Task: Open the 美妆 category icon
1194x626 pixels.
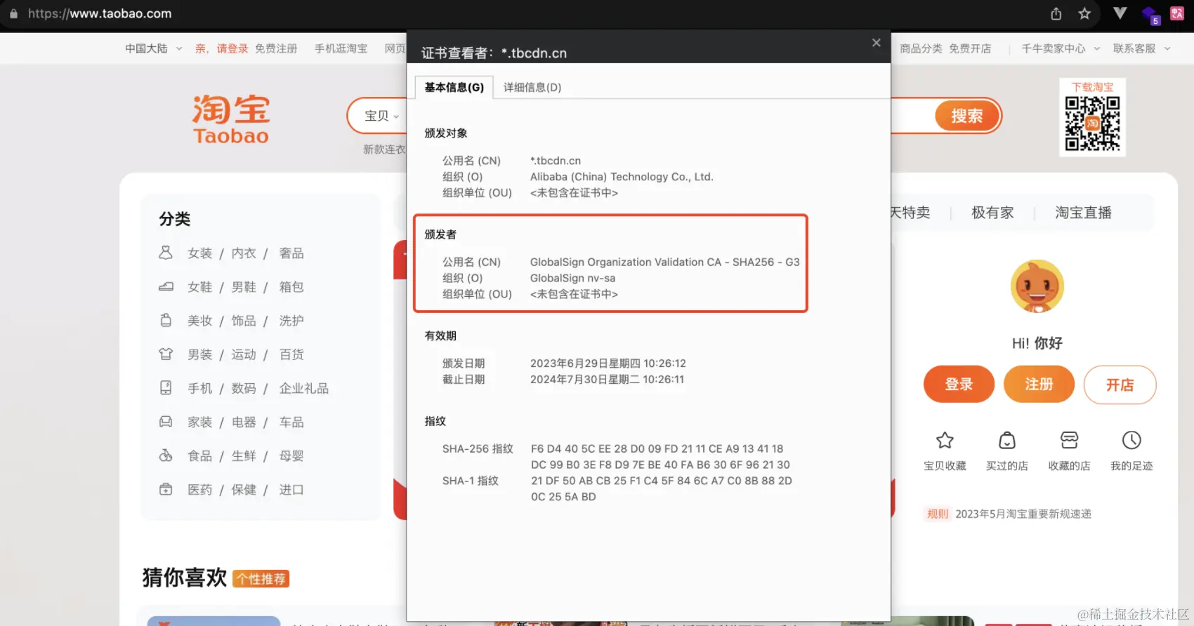Action: 166,320
